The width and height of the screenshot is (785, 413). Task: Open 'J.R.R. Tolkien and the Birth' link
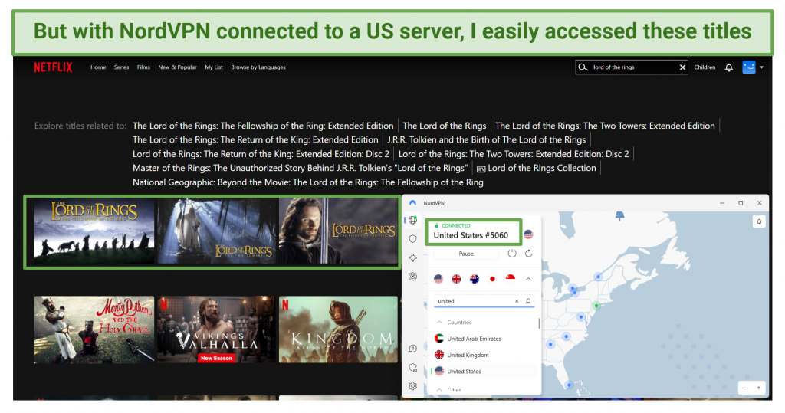[x=486, y=139]
